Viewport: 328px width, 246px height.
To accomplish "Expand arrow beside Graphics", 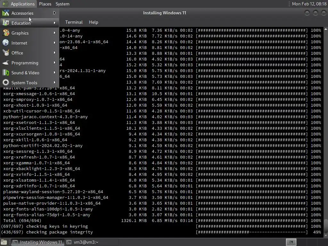I will coord(54,33).
